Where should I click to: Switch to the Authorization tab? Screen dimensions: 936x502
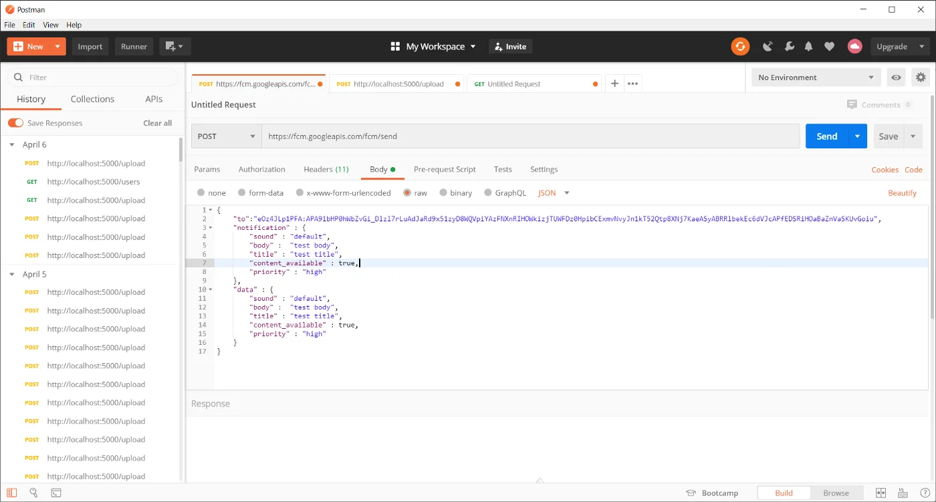[x=261, y=169]
